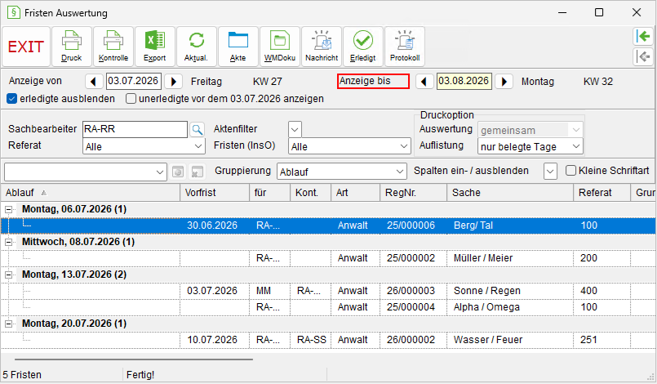Enable 'unerledigte vor dem 03.07.2026 anzeigen'
657x384 pixels.
[131, 99]
